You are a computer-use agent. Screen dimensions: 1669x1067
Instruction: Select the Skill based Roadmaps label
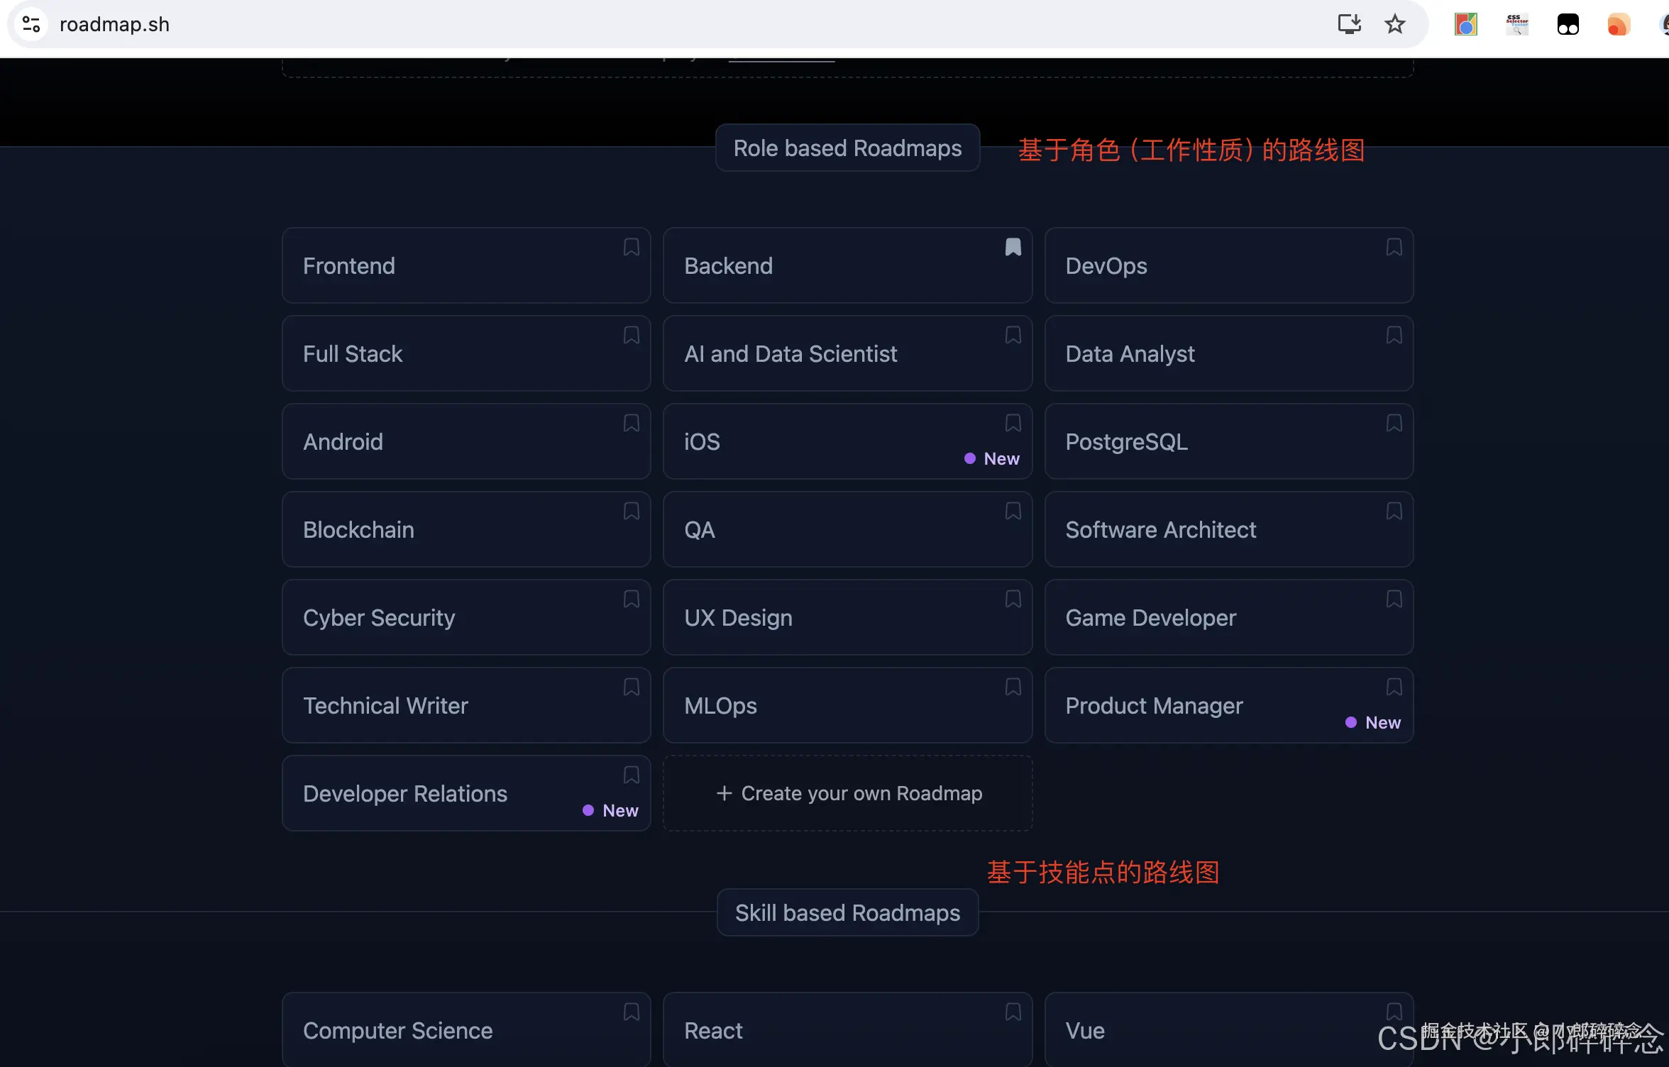coord(847,913)
